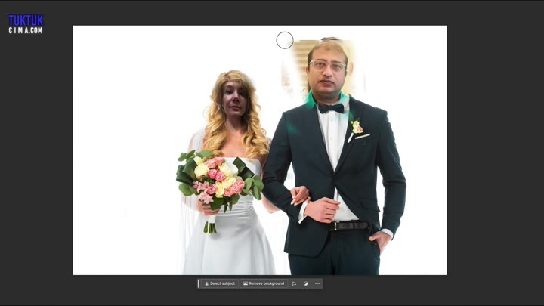544x306 pixels.
Task: Open more options three-dot menu
Action: (x=317, y=283)
